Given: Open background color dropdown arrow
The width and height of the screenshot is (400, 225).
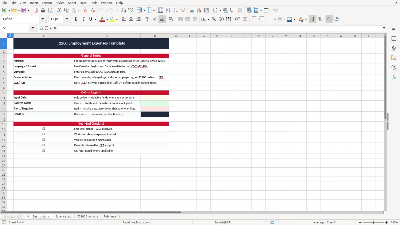Looking at the screenshot, I should [117, 19].
